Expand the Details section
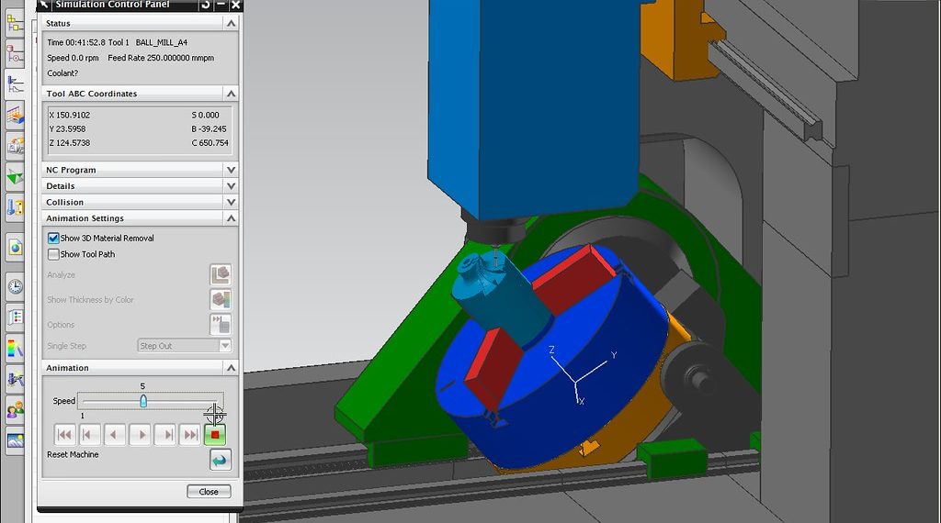Image resolution: width=941 pixels, height=523 pixels. [231, 186]
